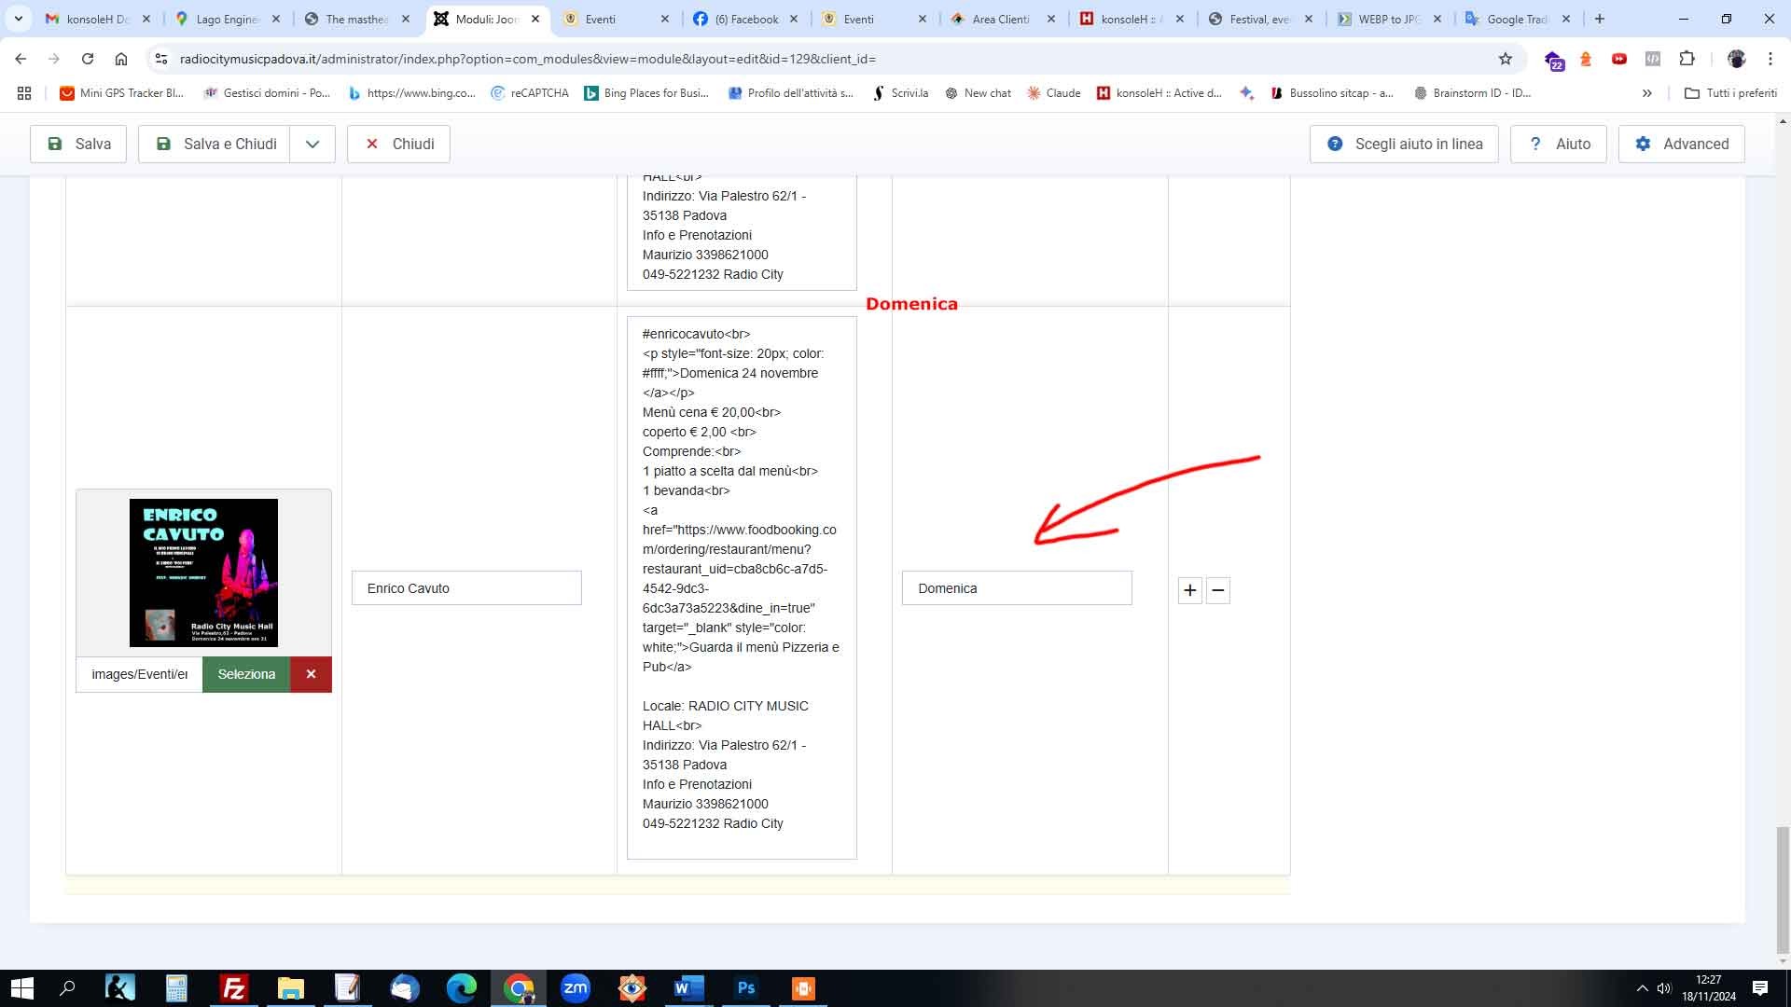This screenshot has width=1791, height=1007.
Task: Open tab search dropdown arrow
Action: tap(19, 19)
